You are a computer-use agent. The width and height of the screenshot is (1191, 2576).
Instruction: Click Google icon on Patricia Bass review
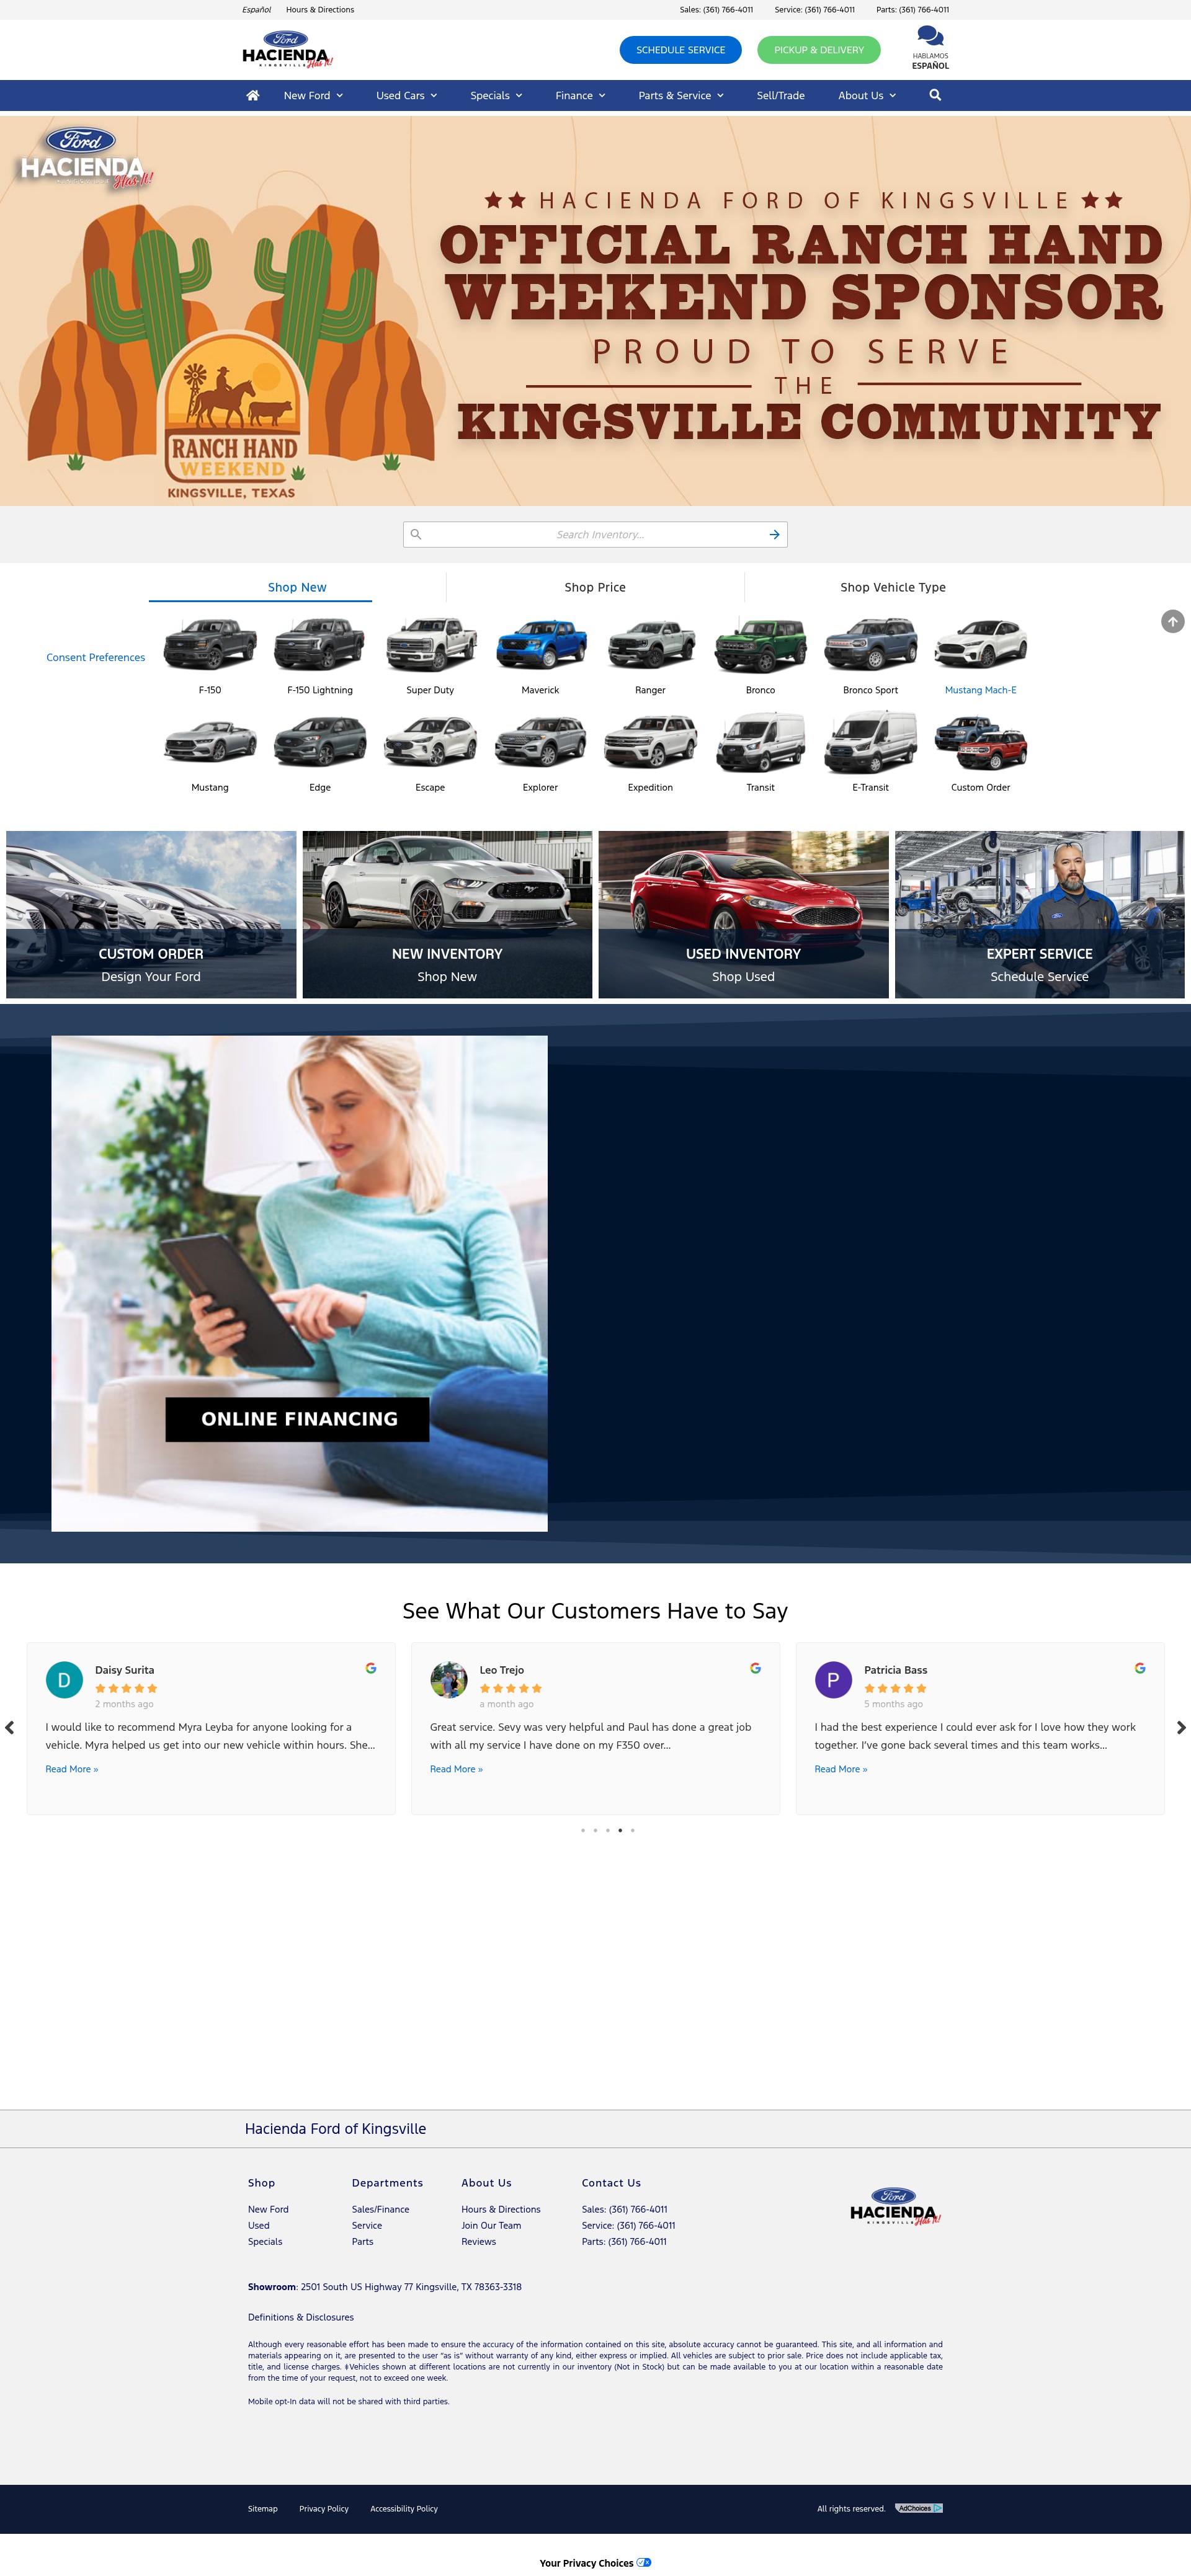(x=1140, y=1668)
